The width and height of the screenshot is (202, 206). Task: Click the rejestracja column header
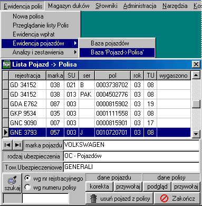[27, 76]
